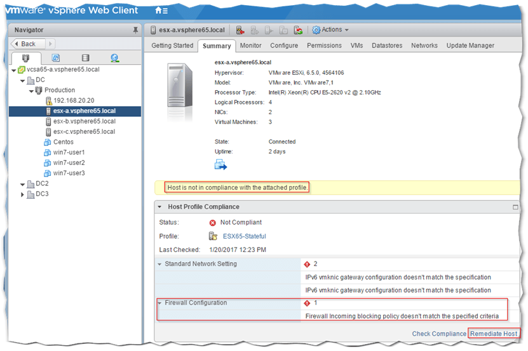The height and width of the screenshot is (351, 528).
Task: Click the greyed power on host icon
Action: (x=269, y=30)
